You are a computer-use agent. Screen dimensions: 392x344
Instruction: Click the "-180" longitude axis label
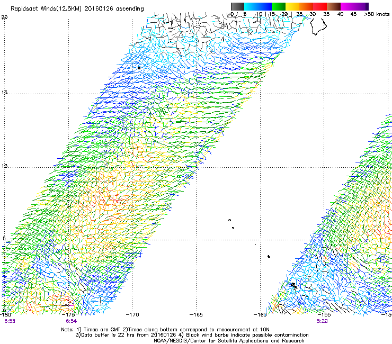coord(5,314)
